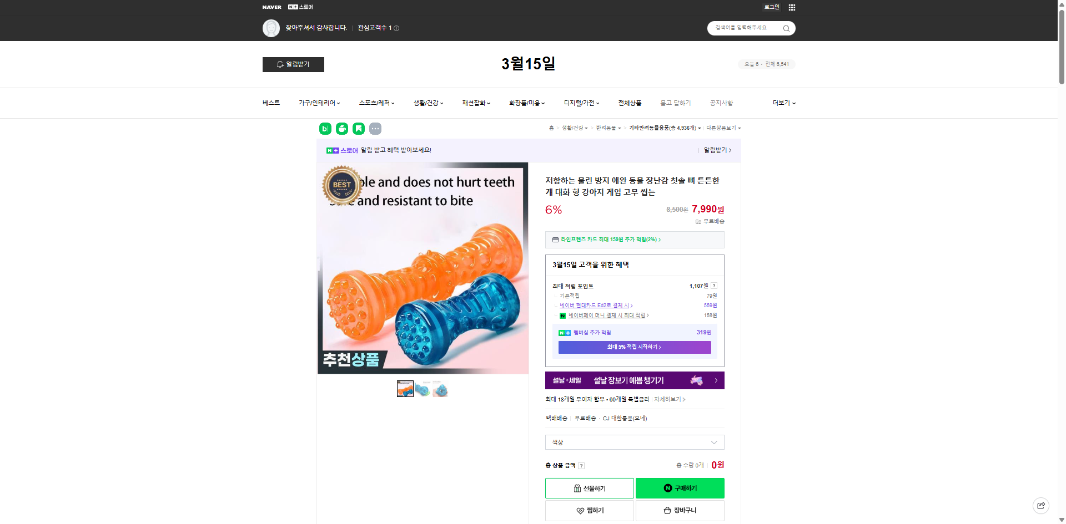Click the 찜하기 wishlist button
1066x524 pixels.
(x=589, y=510)
